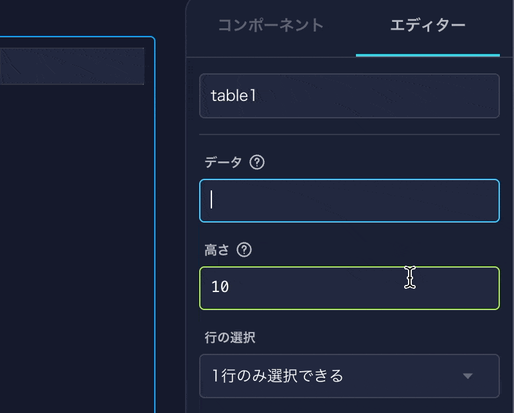Click the help icon beside 高さ

click(244, 250)
